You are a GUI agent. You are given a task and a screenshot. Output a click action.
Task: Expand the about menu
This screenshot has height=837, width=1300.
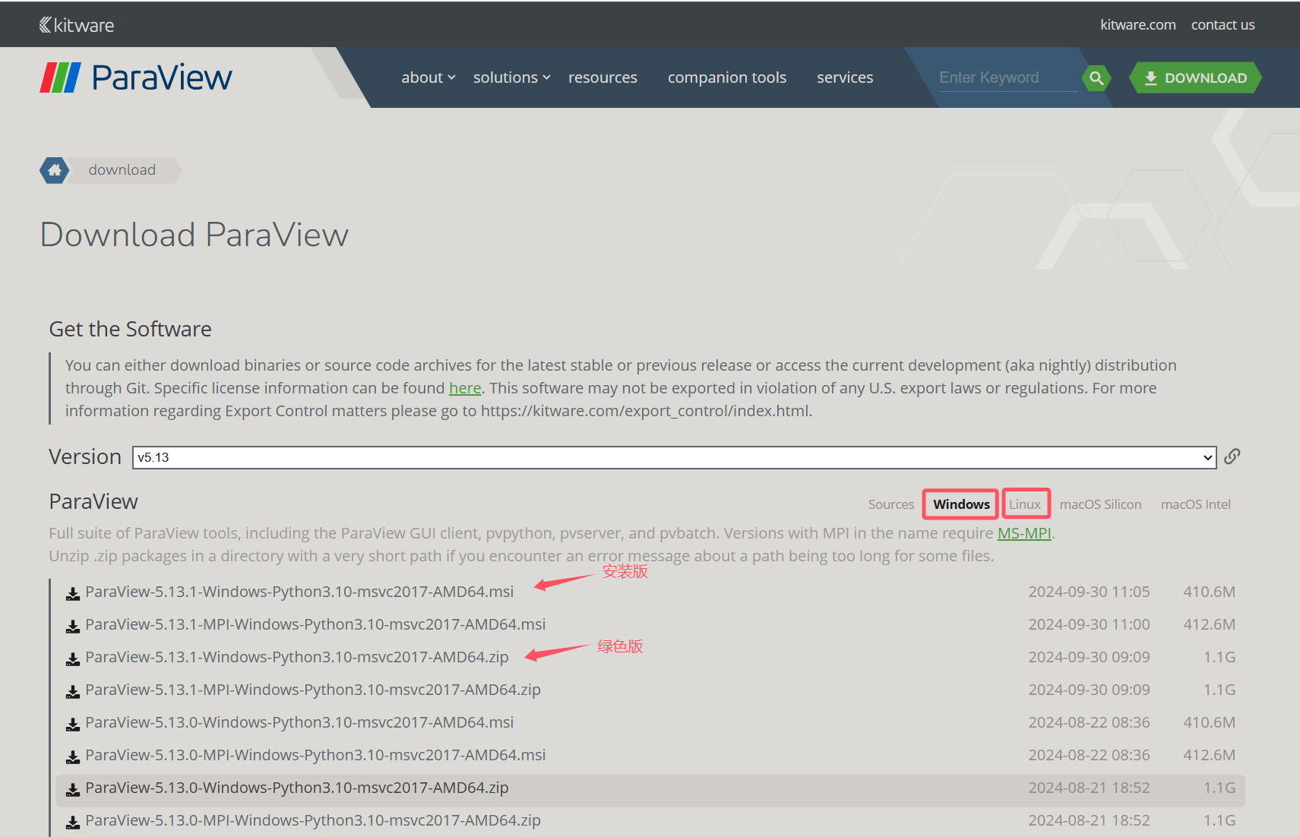pos(429,77)
